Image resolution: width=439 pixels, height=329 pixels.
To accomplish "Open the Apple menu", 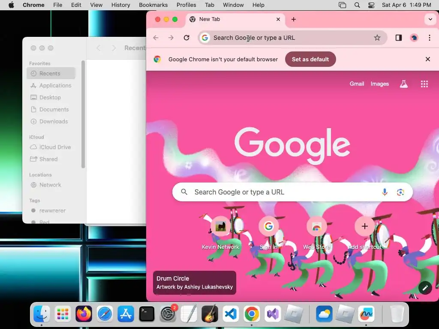I will pyautogui.click(x=11, y=5).
